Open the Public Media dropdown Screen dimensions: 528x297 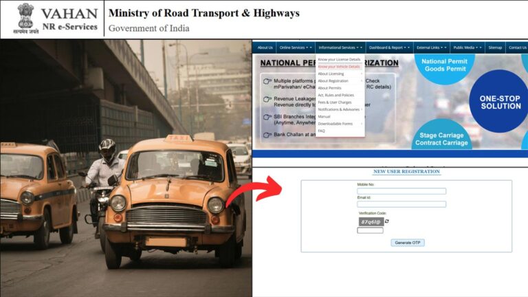tap(467, 47)
